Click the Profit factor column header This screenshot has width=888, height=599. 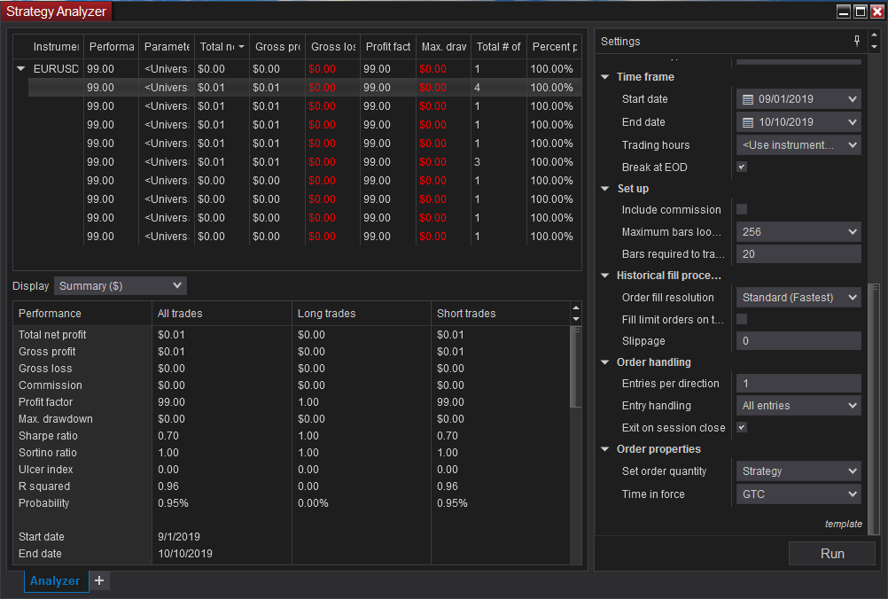387,47
